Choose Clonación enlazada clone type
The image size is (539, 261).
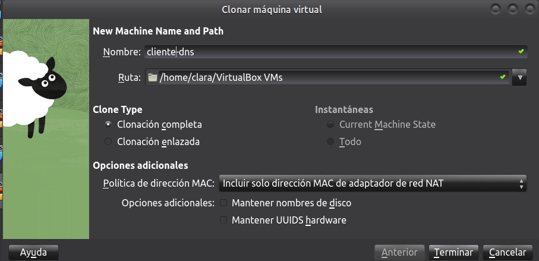[108, 141]
